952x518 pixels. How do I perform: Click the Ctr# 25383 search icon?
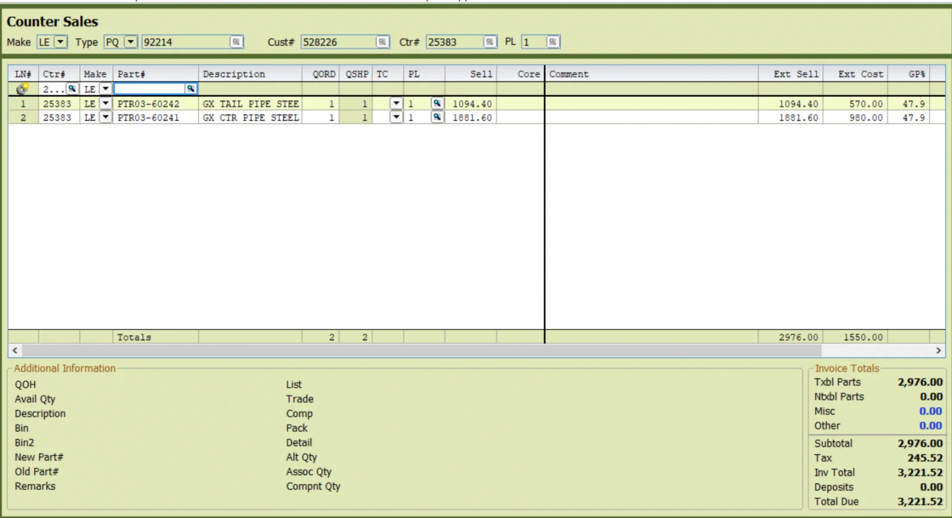click(x=490, y=42)
